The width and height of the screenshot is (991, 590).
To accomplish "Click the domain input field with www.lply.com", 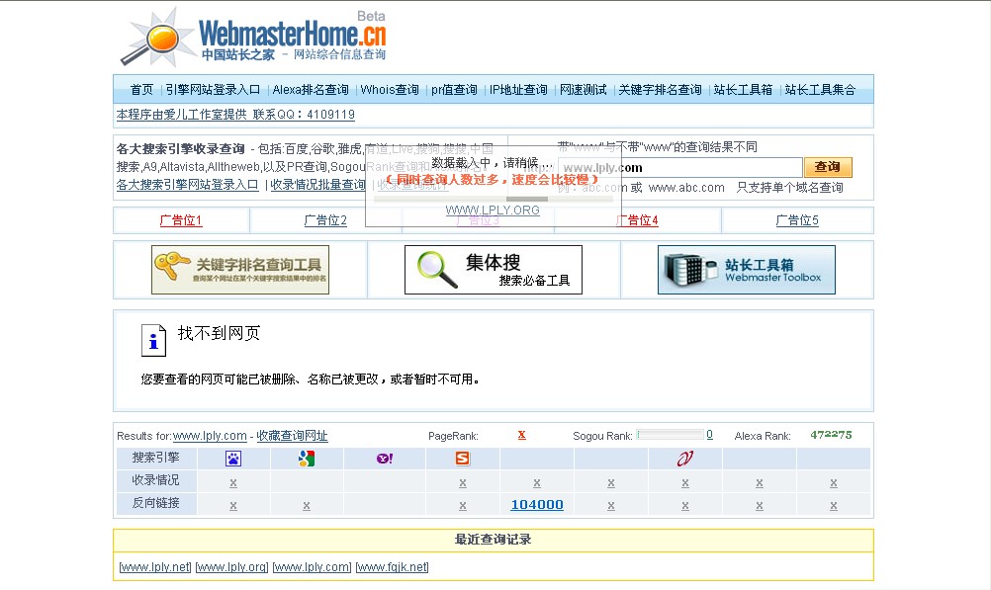I will tap(680, 167).
